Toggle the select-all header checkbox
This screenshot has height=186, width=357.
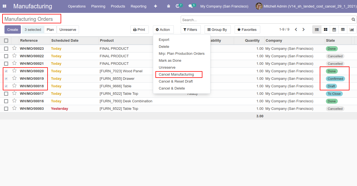coord(6,41)
